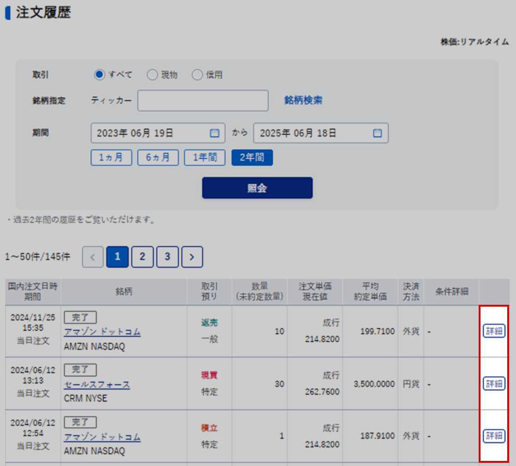516x466 pixels.
Task: Set period to 6ヵ月
Action: pos(158,157)
